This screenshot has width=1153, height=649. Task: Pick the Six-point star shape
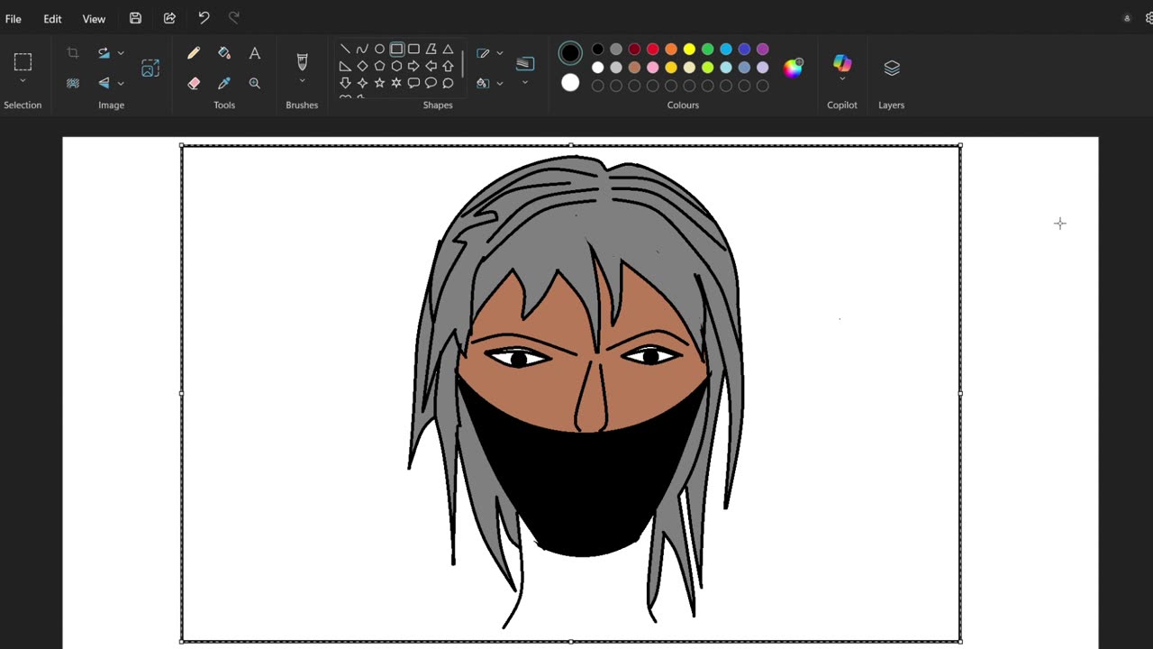[x=396, y=83]
